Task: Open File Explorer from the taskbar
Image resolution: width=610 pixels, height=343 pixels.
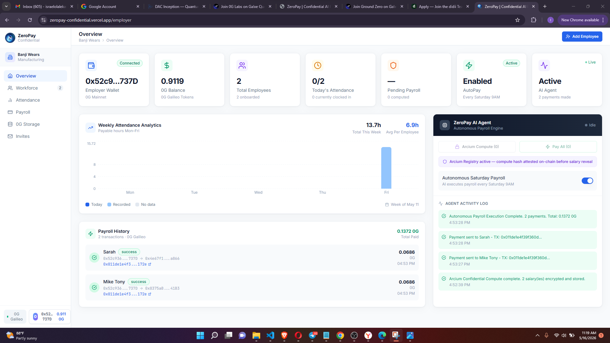Action: pos(256,335)
